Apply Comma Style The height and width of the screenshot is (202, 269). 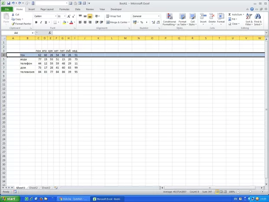click(x=147, y=22)
